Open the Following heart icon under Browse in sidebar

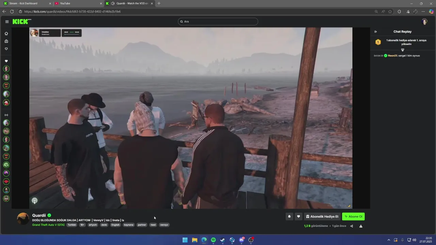point(6,49)
